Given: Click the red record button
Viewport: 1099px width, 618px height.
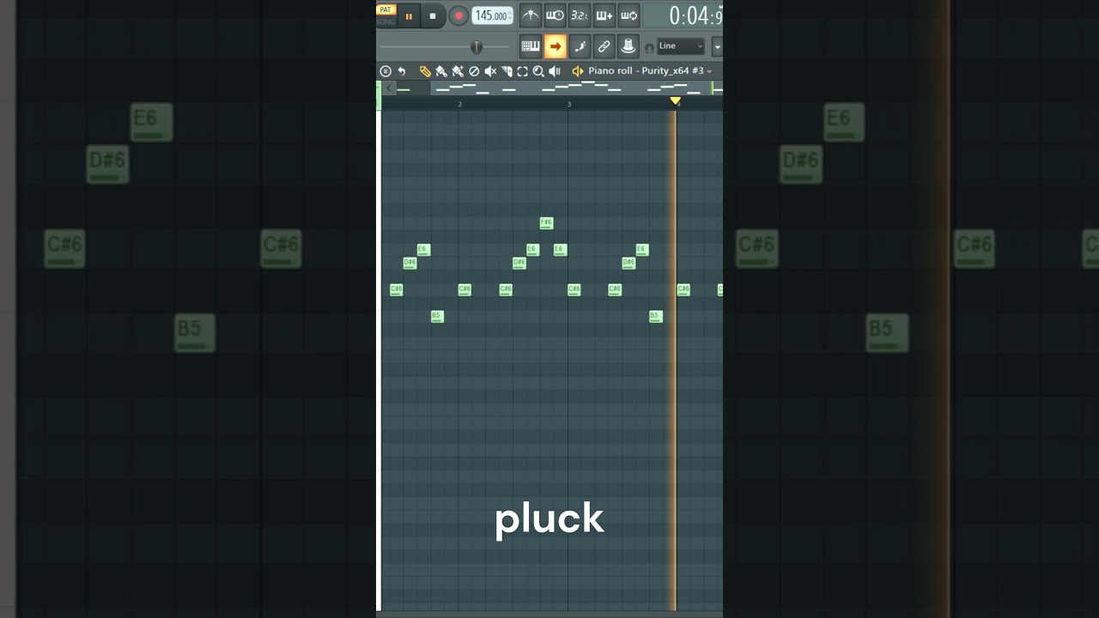Looking at the screenshot, I should tap(458, 15).
